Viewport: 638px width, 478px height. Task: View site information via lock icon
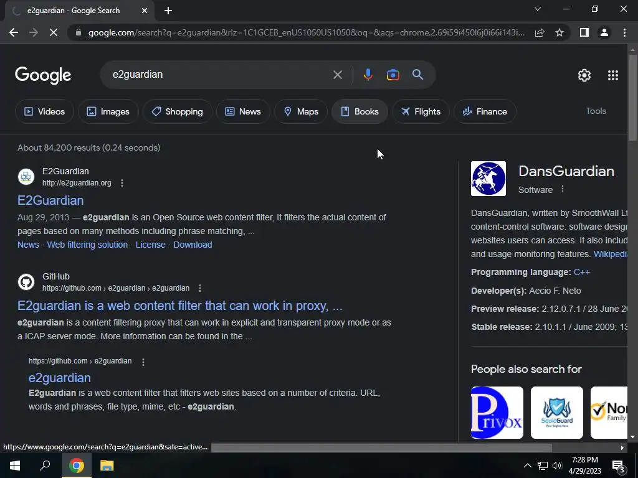(79, 32)
